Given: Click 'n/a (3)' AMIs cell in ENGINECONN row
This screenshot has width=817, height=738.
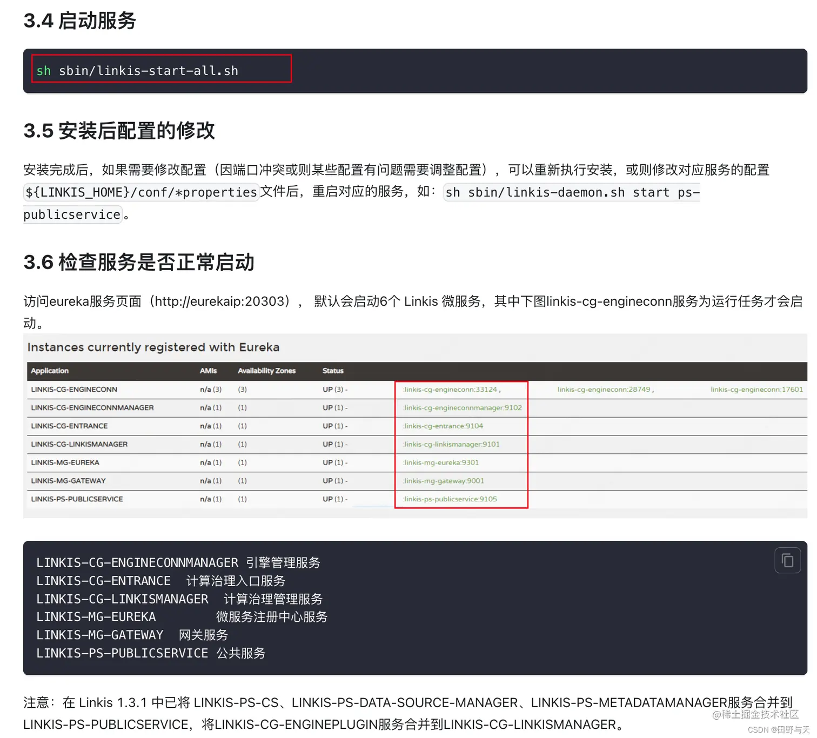Looking at the screenshot, I should 211,390.
